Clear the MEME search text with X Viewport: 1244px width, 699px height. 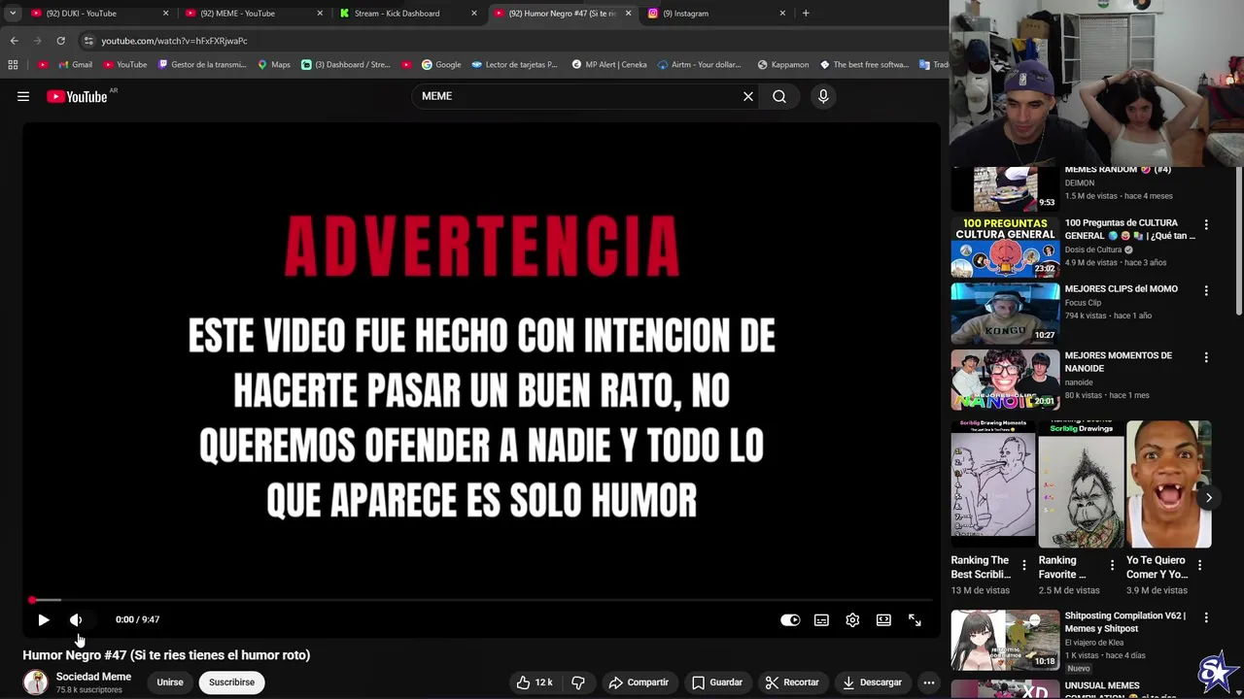748,96
